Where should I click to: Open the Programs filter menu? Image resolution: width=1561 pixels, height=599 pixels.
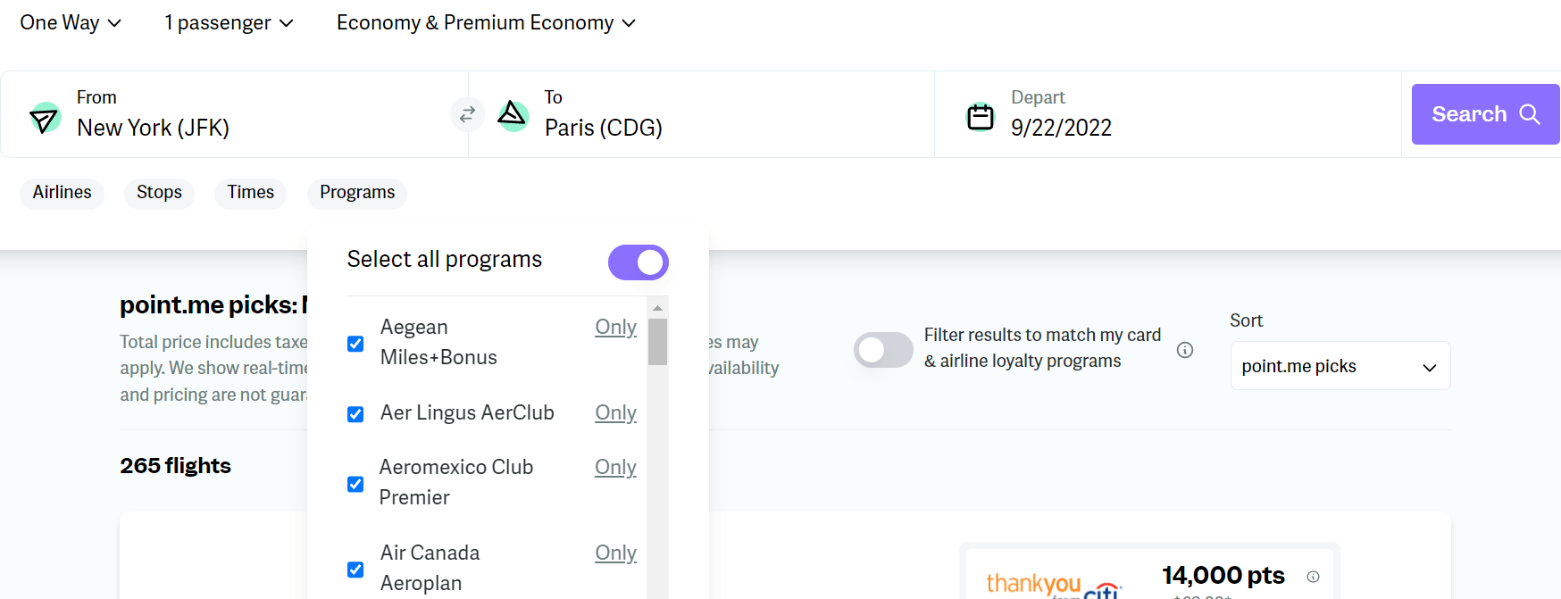click(356, 193)
